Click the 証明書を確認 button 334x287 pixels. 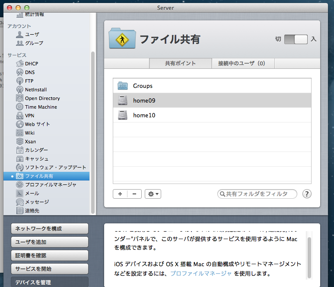50,256
